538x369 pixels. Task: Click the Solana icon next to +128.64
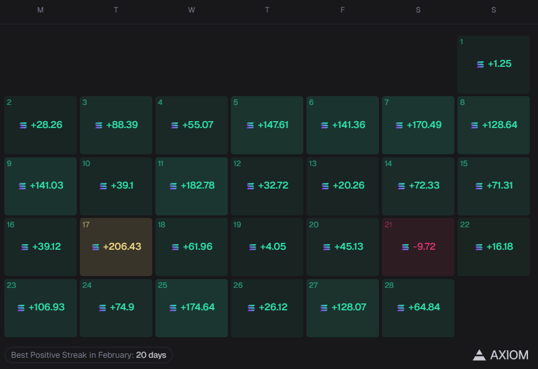(474, 125)
